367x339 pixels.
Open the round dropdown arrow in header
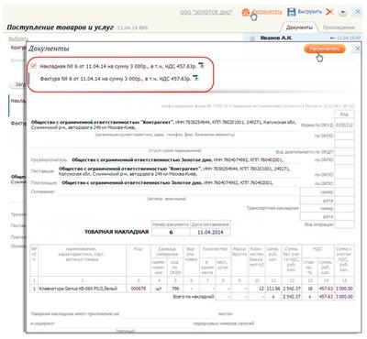tap(343, 12)
